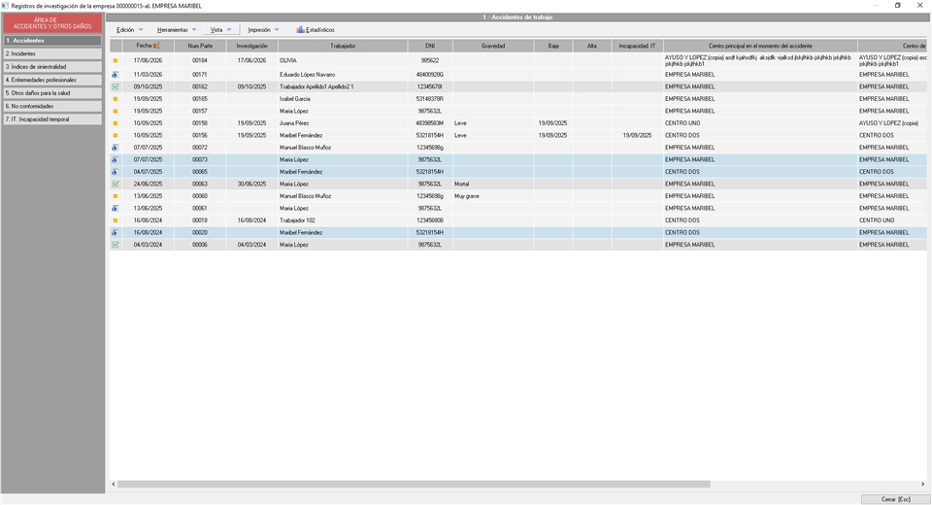Click the green check icon of parte 00063
This screenshot has height=505, width=932.
click(x=116, y=185)
